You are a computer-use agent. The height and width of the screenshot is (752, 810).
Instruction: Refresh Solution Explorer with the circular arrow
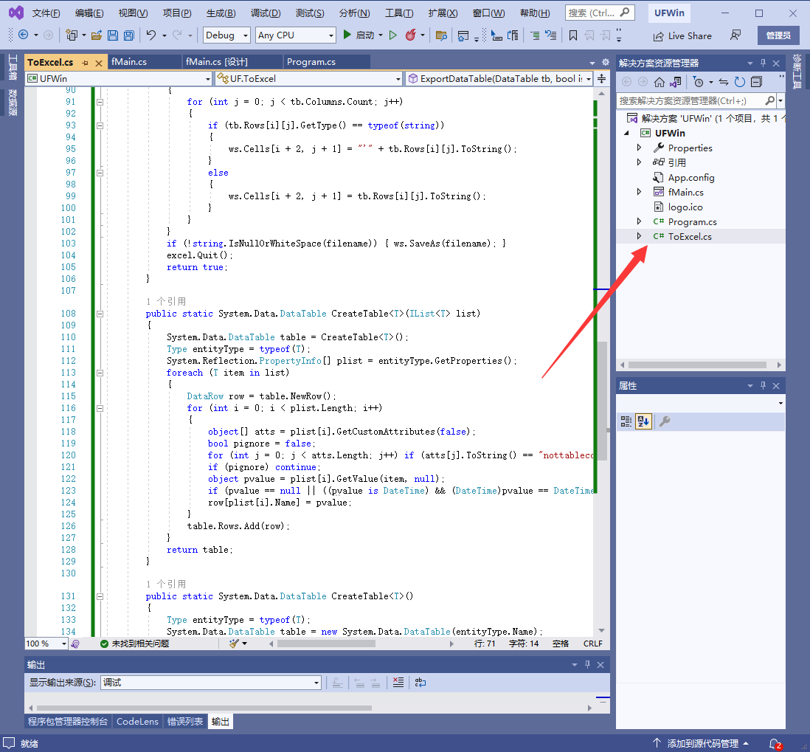point(740,82)
